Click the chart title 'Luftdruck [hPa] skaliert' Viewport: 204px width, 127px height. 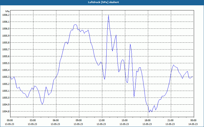pos(103,2)
